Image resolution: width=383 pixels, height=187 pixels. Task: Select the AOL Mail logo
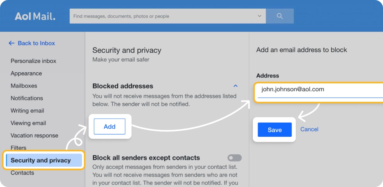[x=35, y=16]
